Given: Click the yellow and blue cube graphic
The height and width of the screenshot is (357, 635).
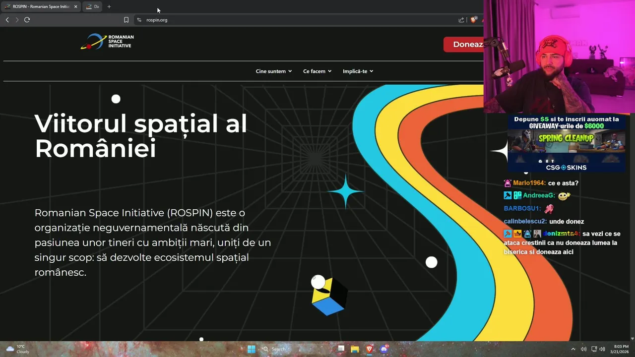Looking at the screenshot, I should 329,296.
